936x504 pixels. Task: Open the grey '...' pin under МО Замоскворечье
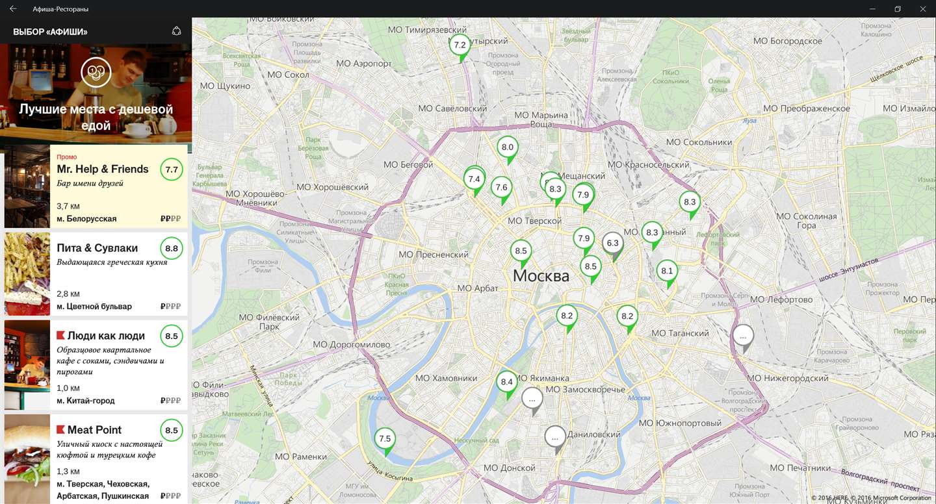(532, 401)
